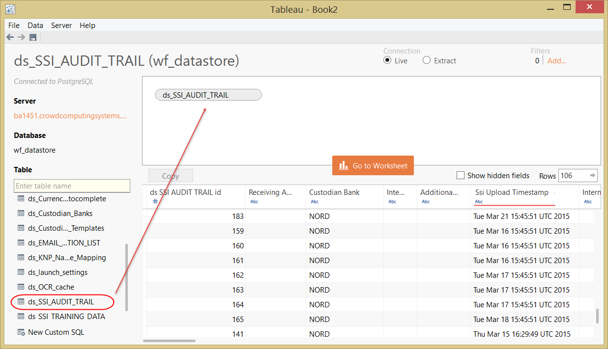Open the Data menu
The image size is (608, 349).
click(35, 25)
